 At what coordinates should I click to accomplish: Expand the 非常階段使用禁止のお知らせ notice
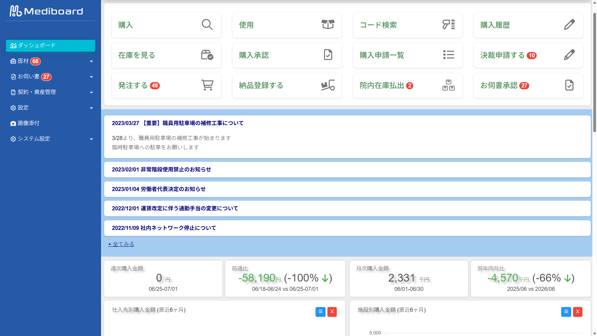point(347,170)
